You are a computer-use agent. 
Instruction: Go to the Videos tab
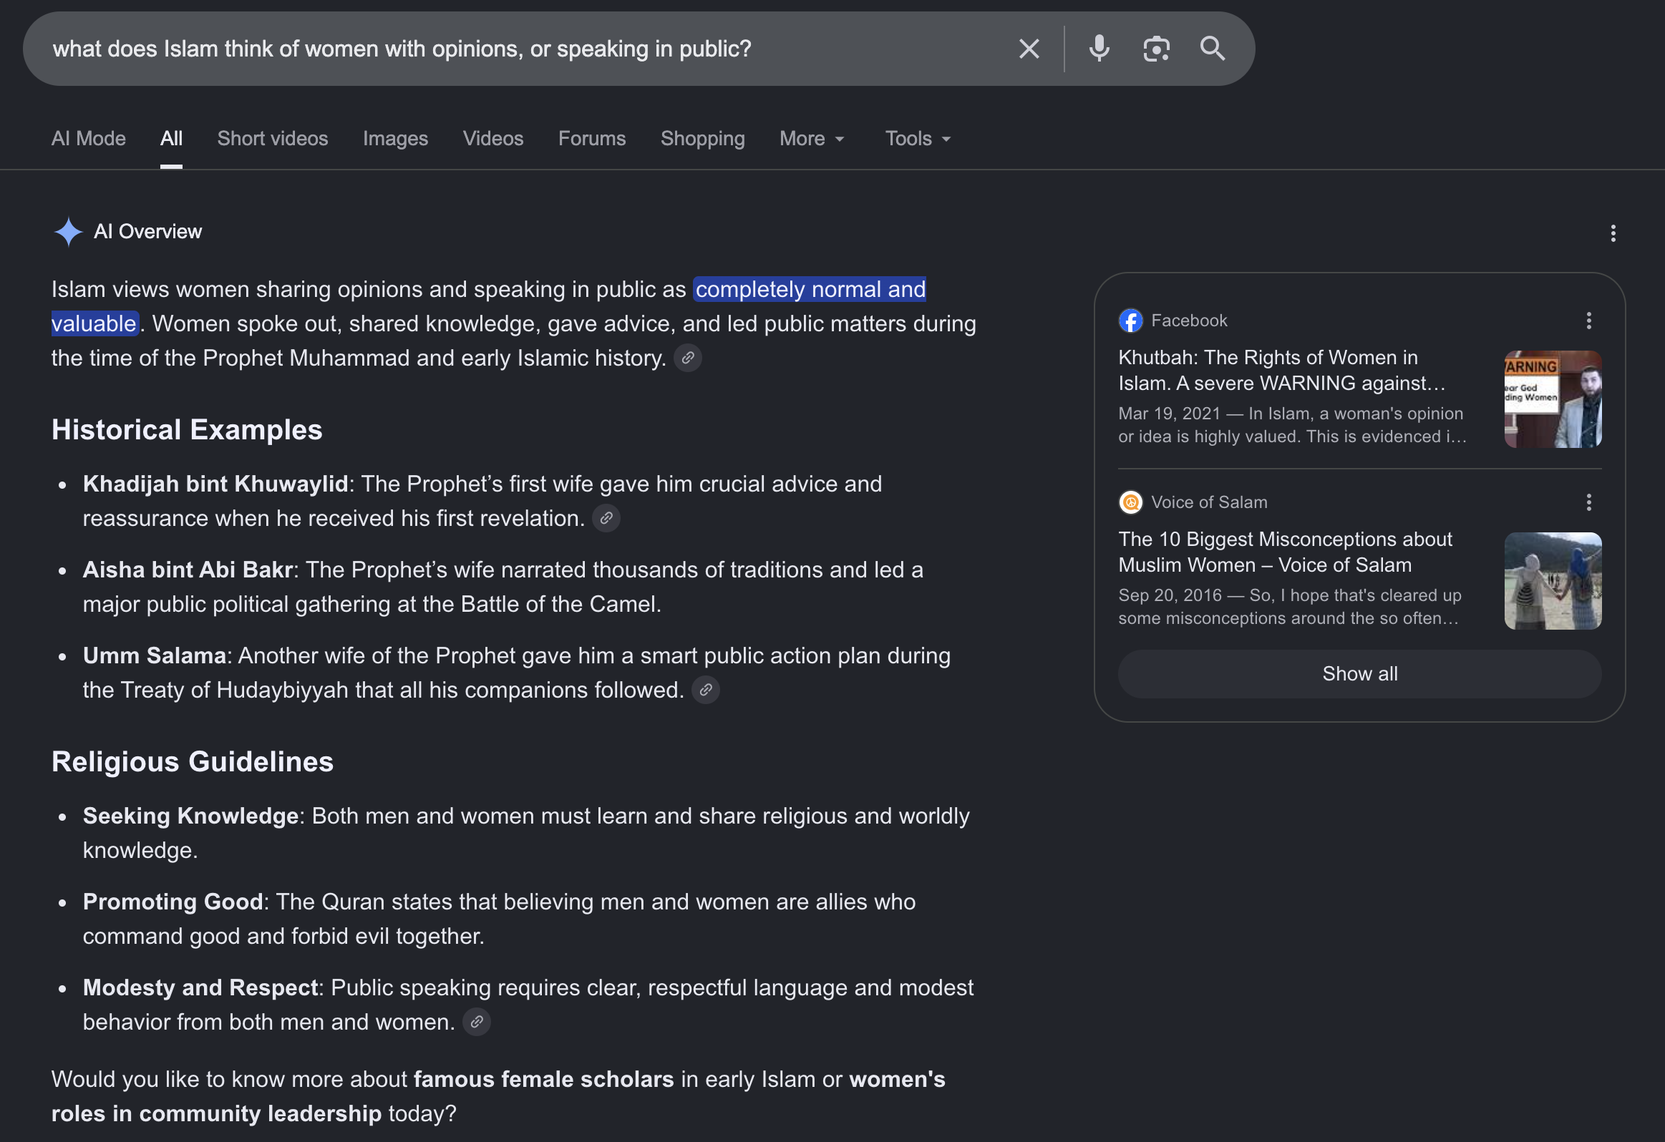tap(493, 139)
